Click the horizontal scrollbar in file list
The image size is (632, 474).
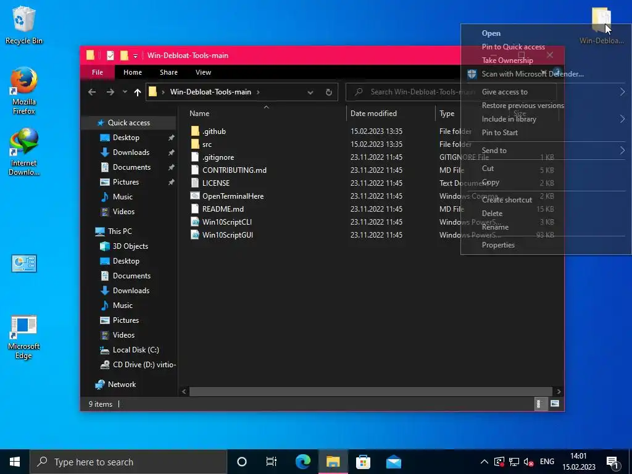click(x=370, y=391)
